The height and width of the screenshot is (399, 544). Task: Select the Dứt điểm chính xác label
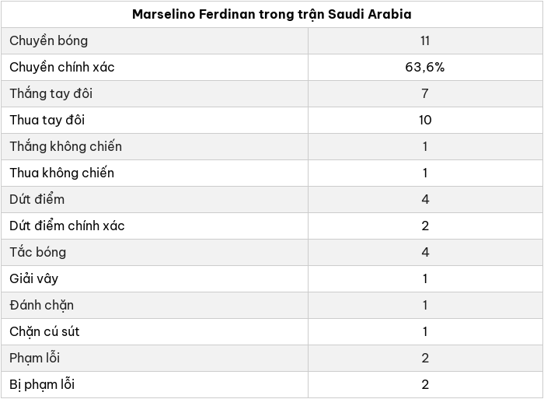(67, 226)
